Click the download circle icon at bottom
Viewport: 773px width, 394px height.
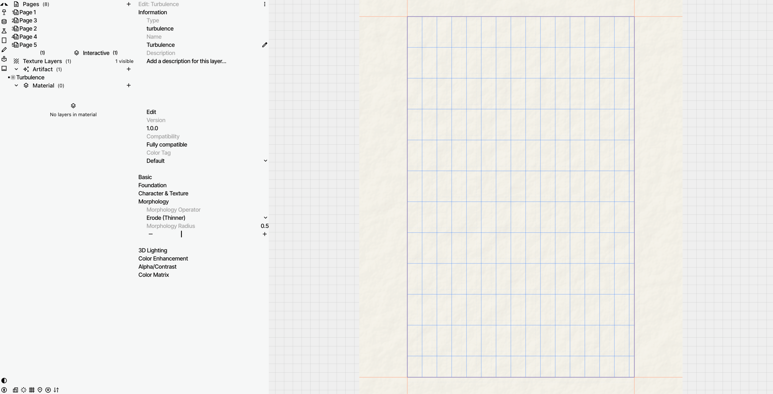point(48,390)
